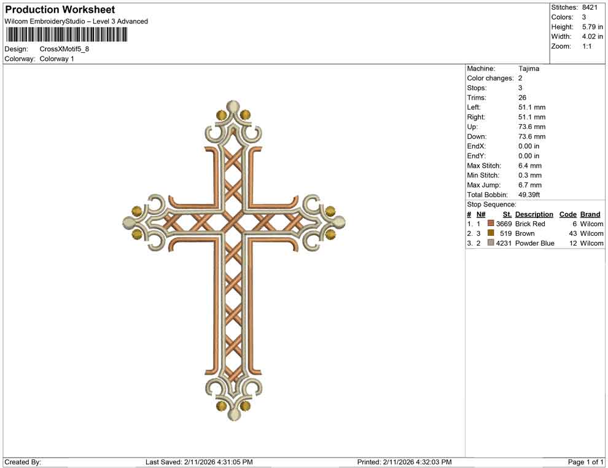Click the design name CrossXMotif5_8
The width and height of the screenshot is (608, 468).
64,49
